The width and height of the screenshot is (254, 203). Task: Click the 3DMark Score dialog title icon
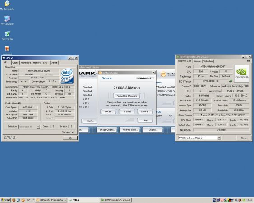pyautogui.click(x=100, y=73)
